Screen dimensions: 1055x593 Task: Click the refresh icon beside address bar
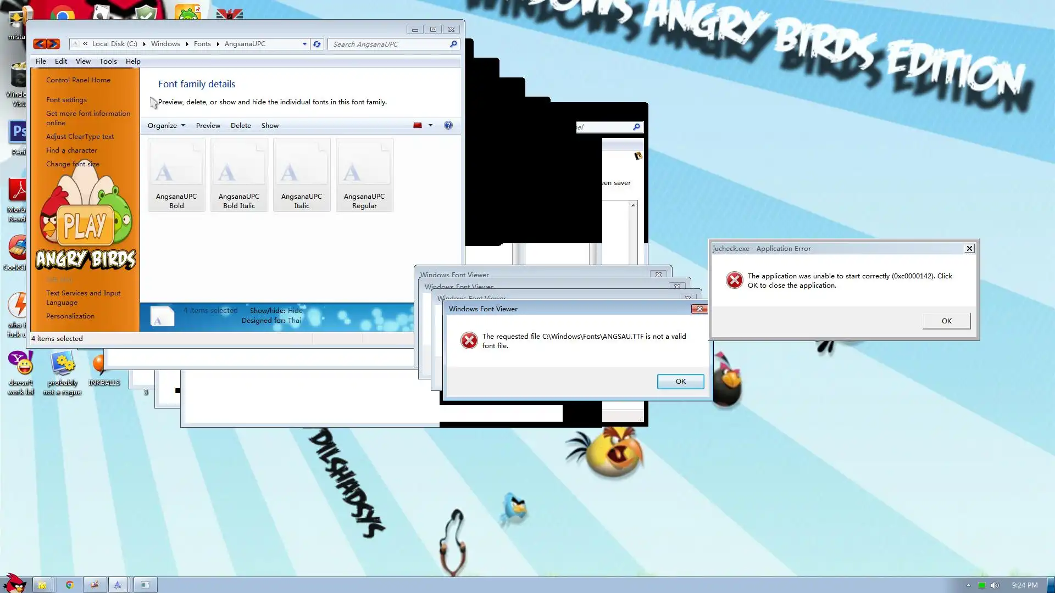click(317, 44)
